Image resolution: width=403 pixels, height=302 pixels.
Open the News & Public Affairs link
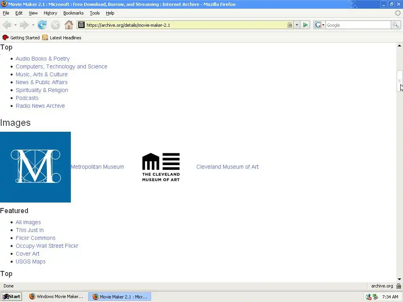point(42,82)
